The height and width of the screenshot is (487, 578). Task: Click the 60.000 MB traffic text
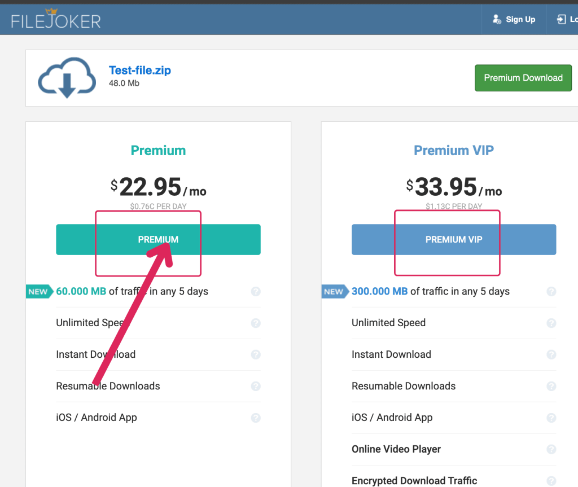pos(132,291)
